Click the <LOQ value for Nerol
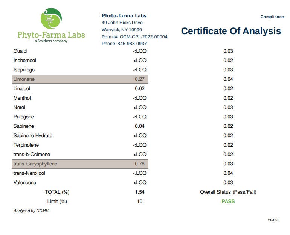The width and height of the screenshot is (290, 235). tap(140, 108)
